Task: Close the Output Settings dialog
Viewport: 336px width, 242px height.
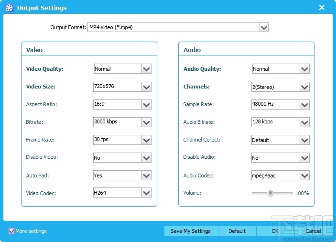Action: pos(322,8)
